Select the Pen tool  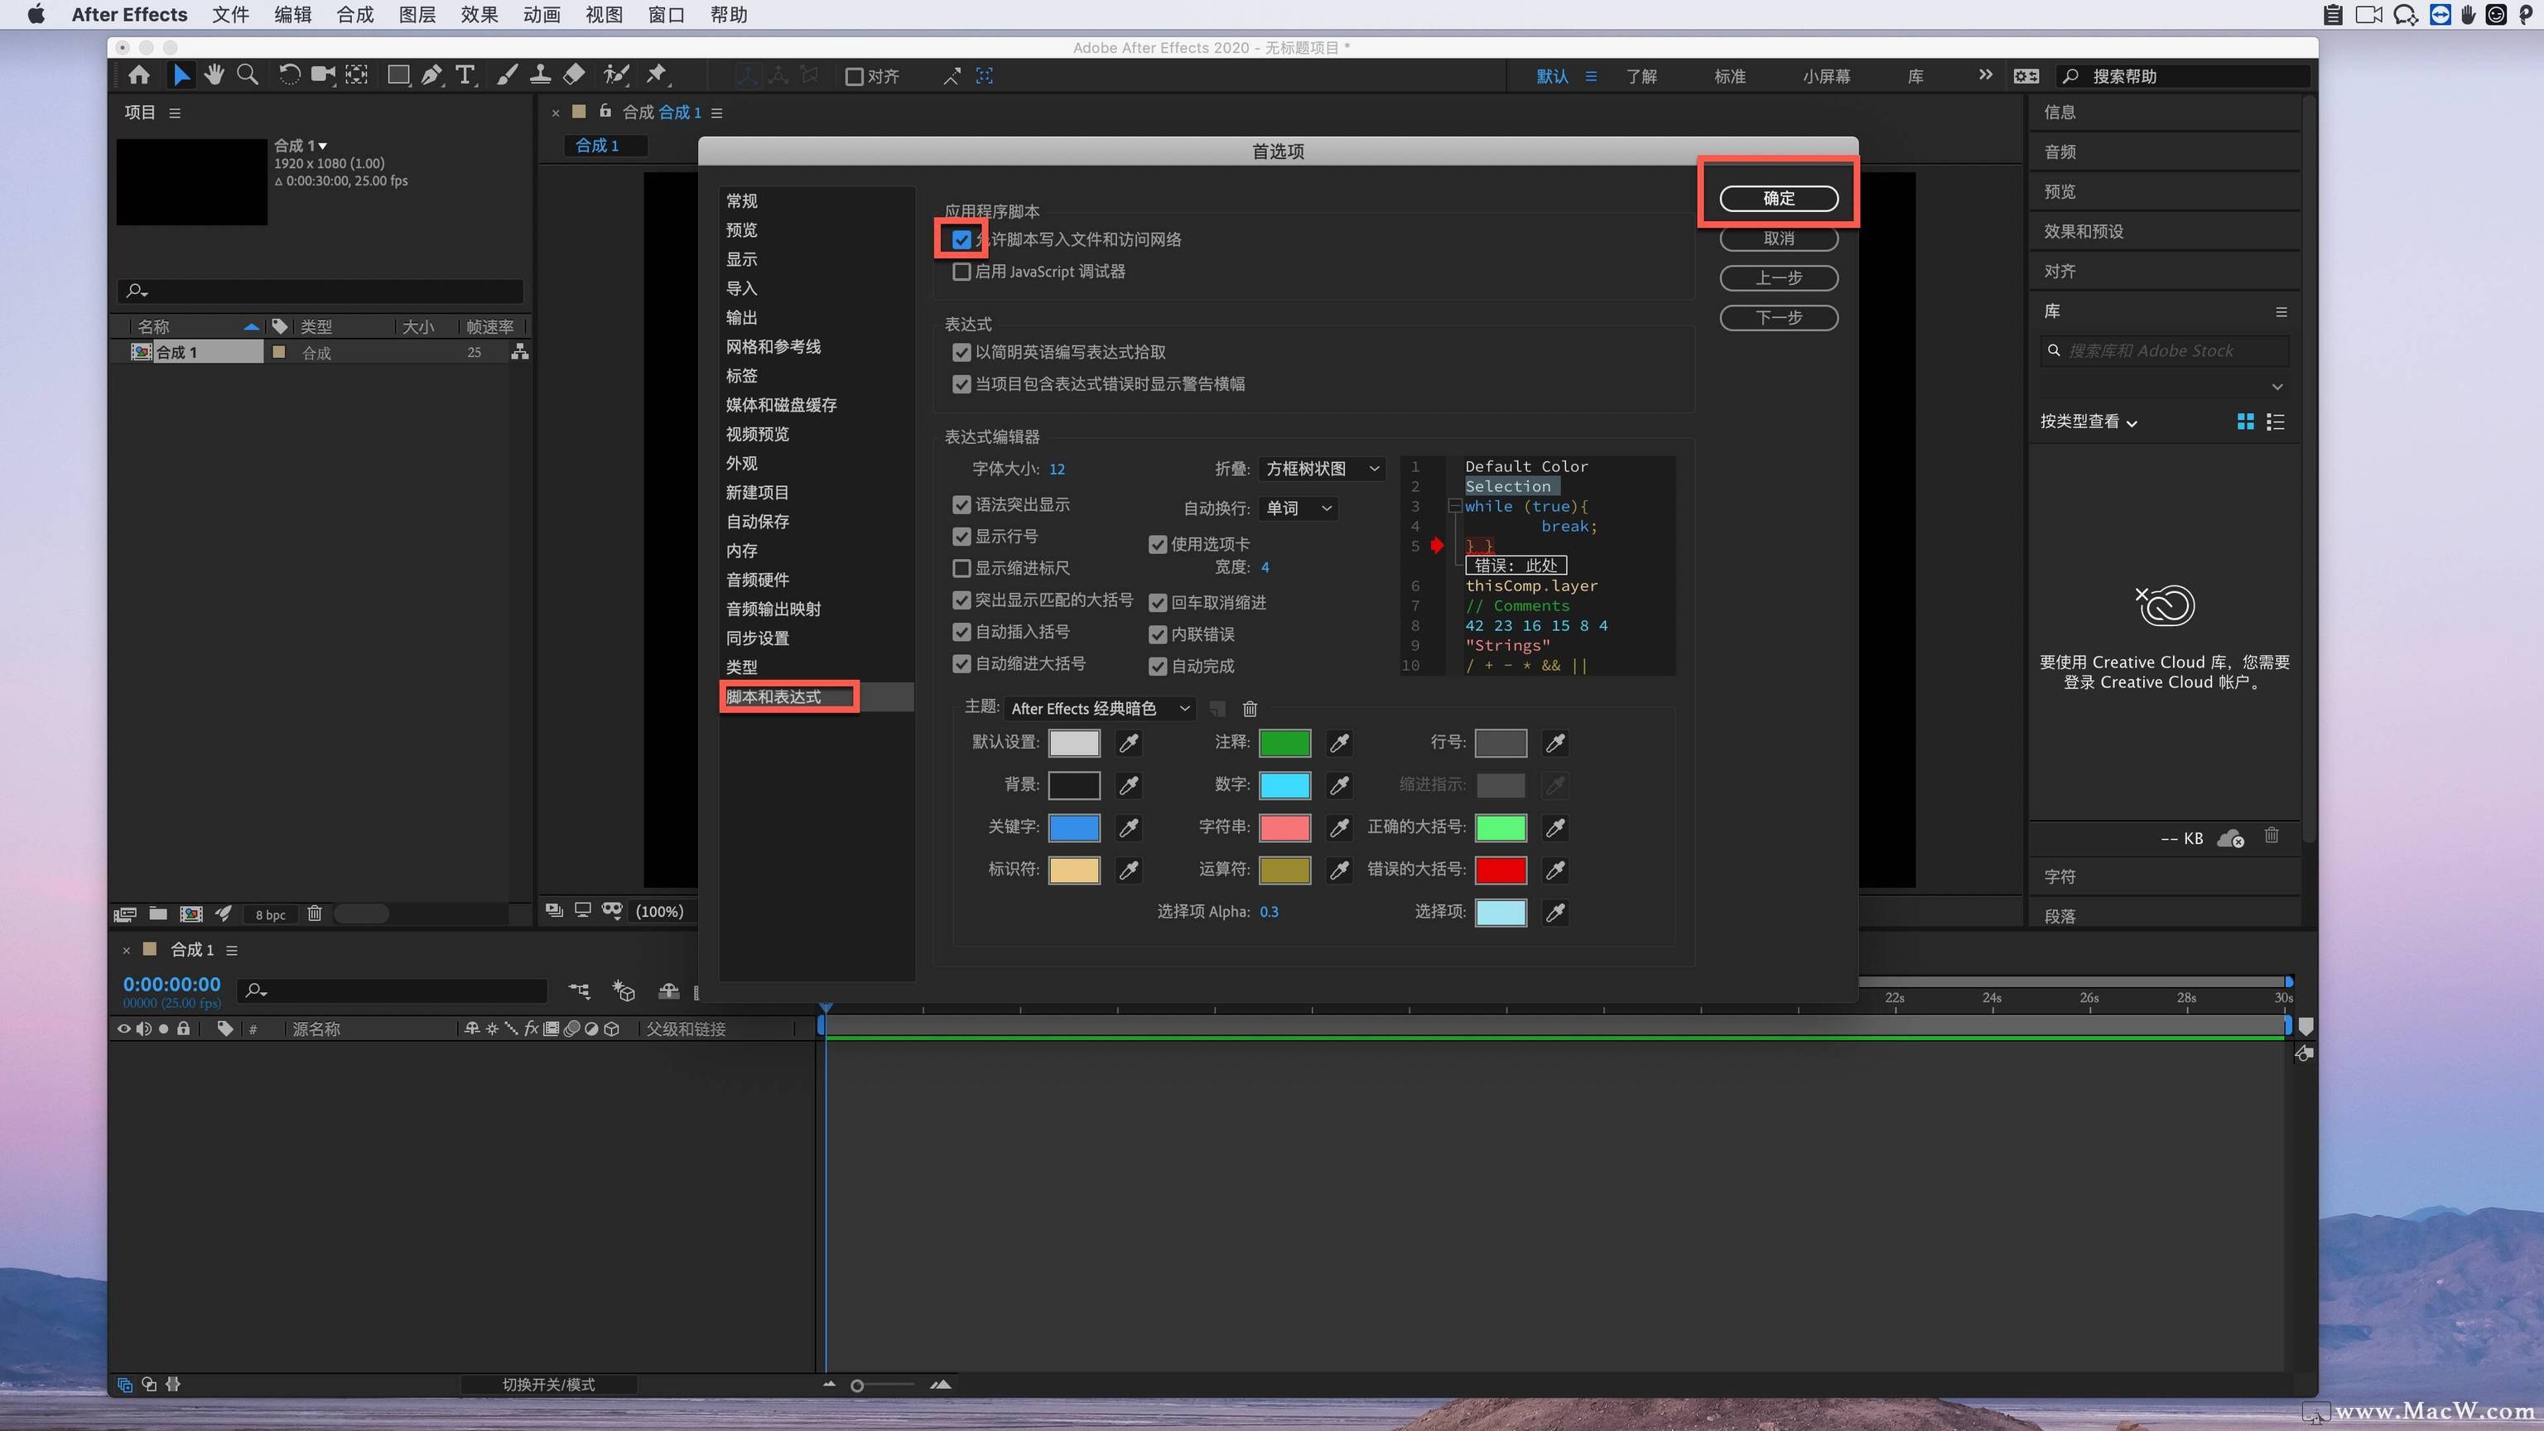[x=431, y=75]
